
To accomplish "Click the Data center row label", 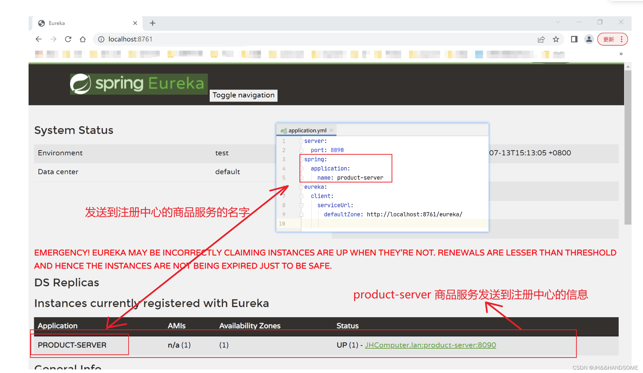I will coord(58,172).
